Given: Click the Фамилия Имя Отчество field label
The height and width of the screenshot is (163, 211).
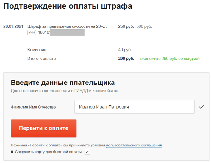Looking at the screenshot, I should (x=33, y=107).
